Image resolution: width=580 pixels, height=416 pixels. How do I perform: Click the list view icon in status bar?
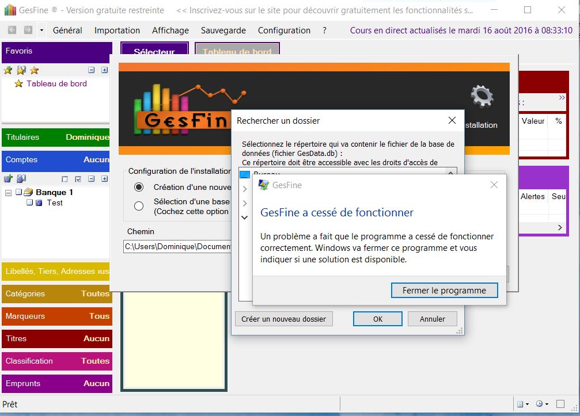520,404
